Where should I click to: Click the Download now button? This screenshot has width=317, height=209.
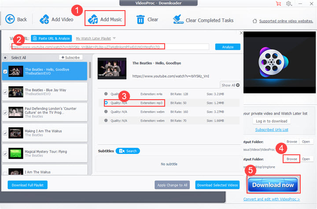(273, 184)
